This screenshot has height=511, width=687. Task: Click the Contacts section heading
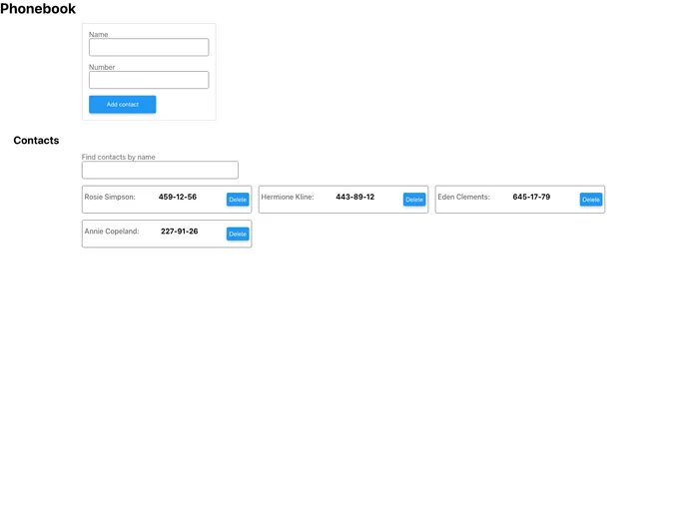[36, 141]
